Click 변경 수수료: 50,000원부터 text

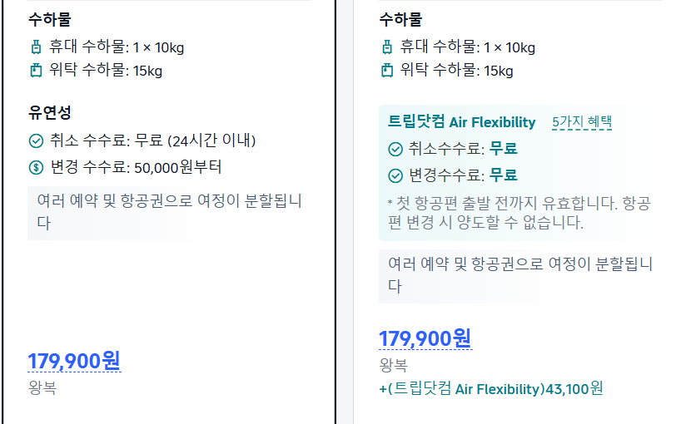pyautogui.click(x=136, y=167)
